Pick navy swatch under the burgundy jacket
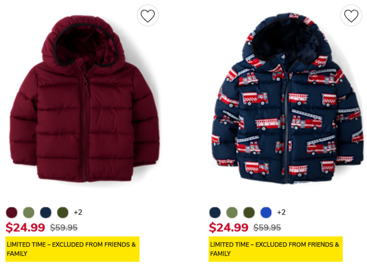Viewport: 367px width, 265px height. [45, 213]
